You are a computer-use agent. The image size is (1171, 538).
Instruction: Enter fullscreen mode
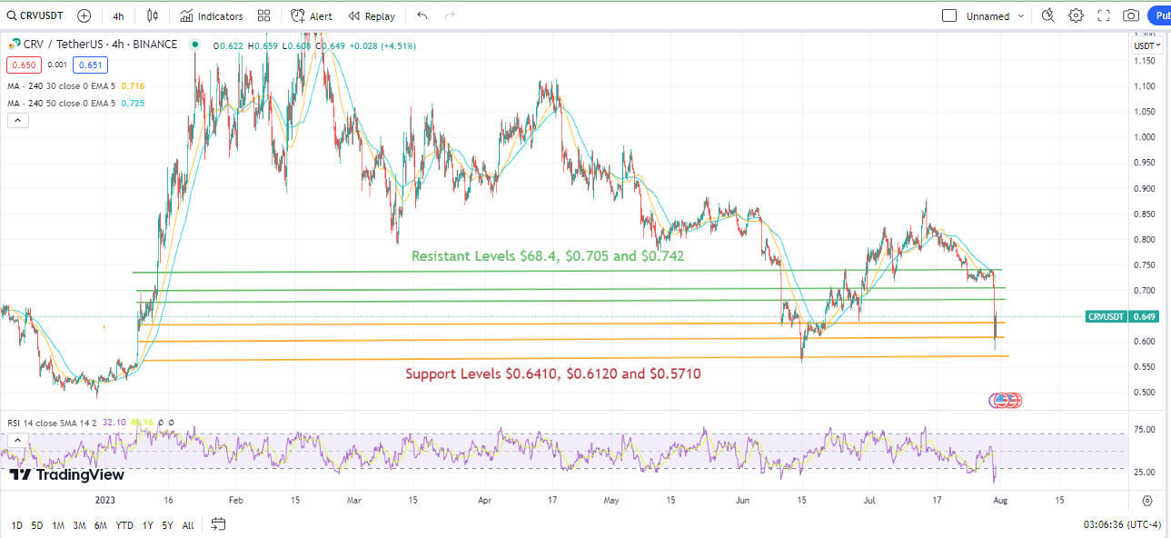[x=1104, y=15]
